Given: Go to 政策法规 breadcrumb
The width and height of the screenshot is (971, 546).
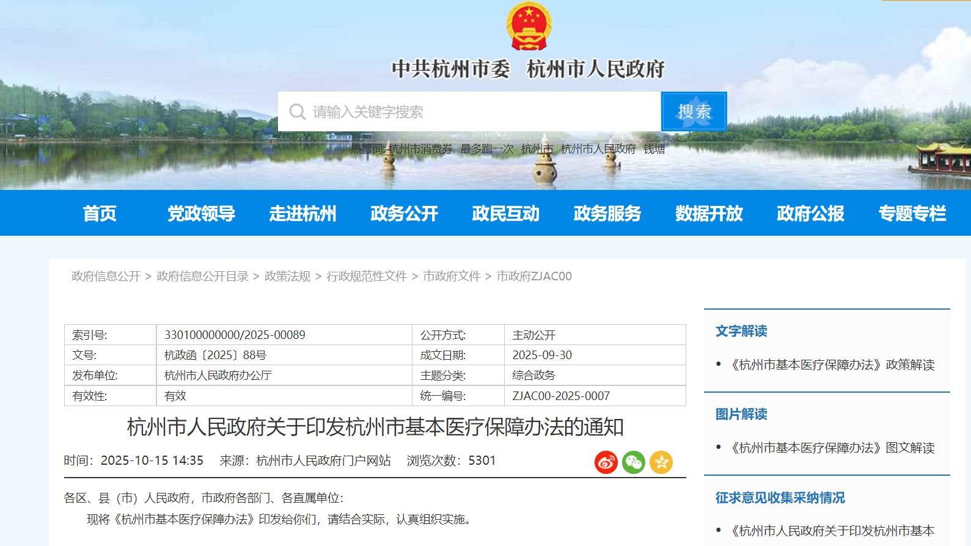Looking at the screenshot, I should [287, 276].
